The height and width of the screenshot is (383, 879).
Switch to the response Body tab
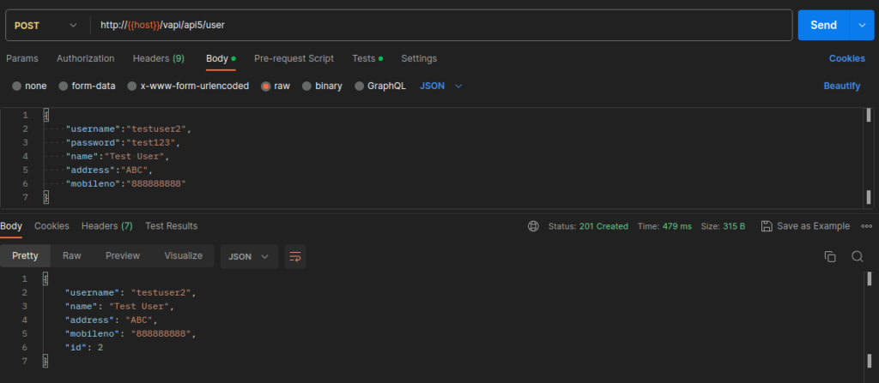click(11, 226)
